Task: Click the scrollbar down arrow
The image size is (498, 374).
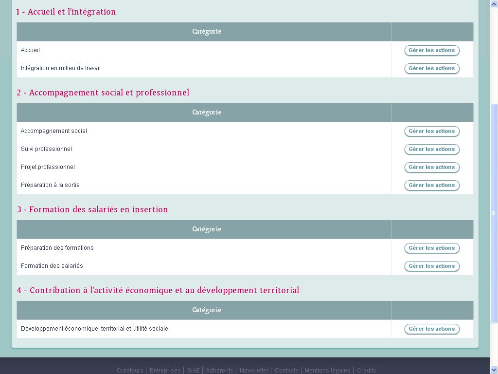Action: (494, 370)
